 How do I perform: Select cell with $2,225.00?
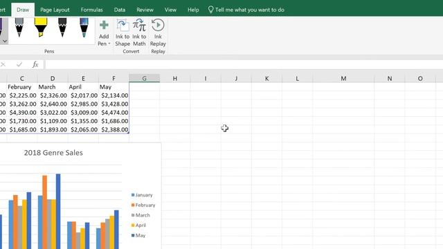coord(21,95)
